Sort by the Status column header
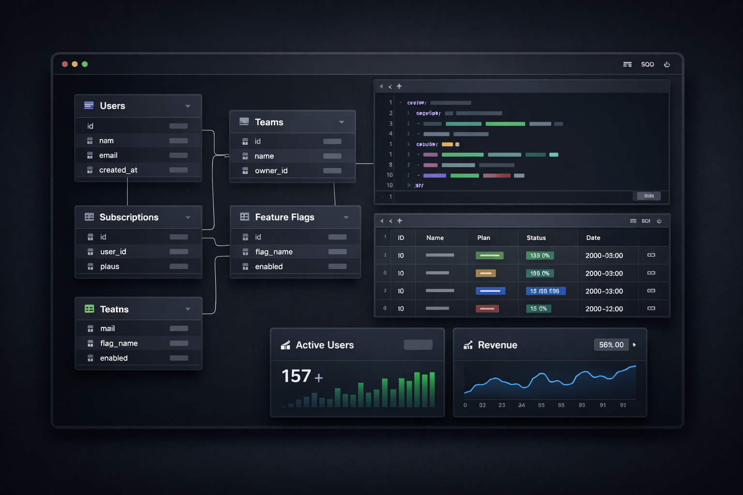743x495 pixels. (536, 238)
